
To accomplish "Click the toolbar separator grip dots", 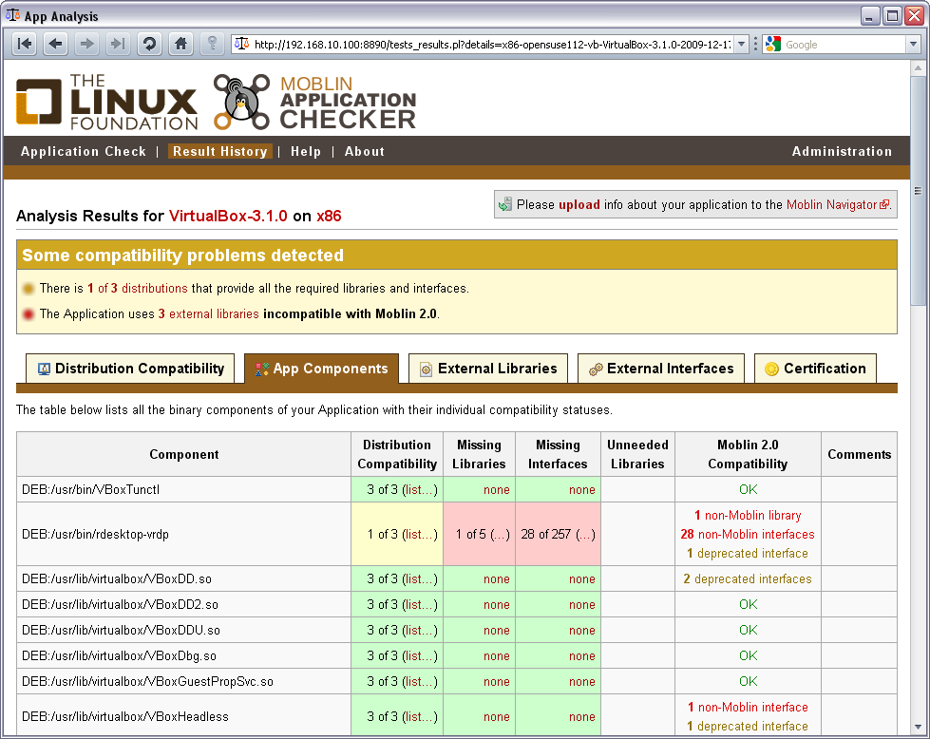I will coord(755,44).
